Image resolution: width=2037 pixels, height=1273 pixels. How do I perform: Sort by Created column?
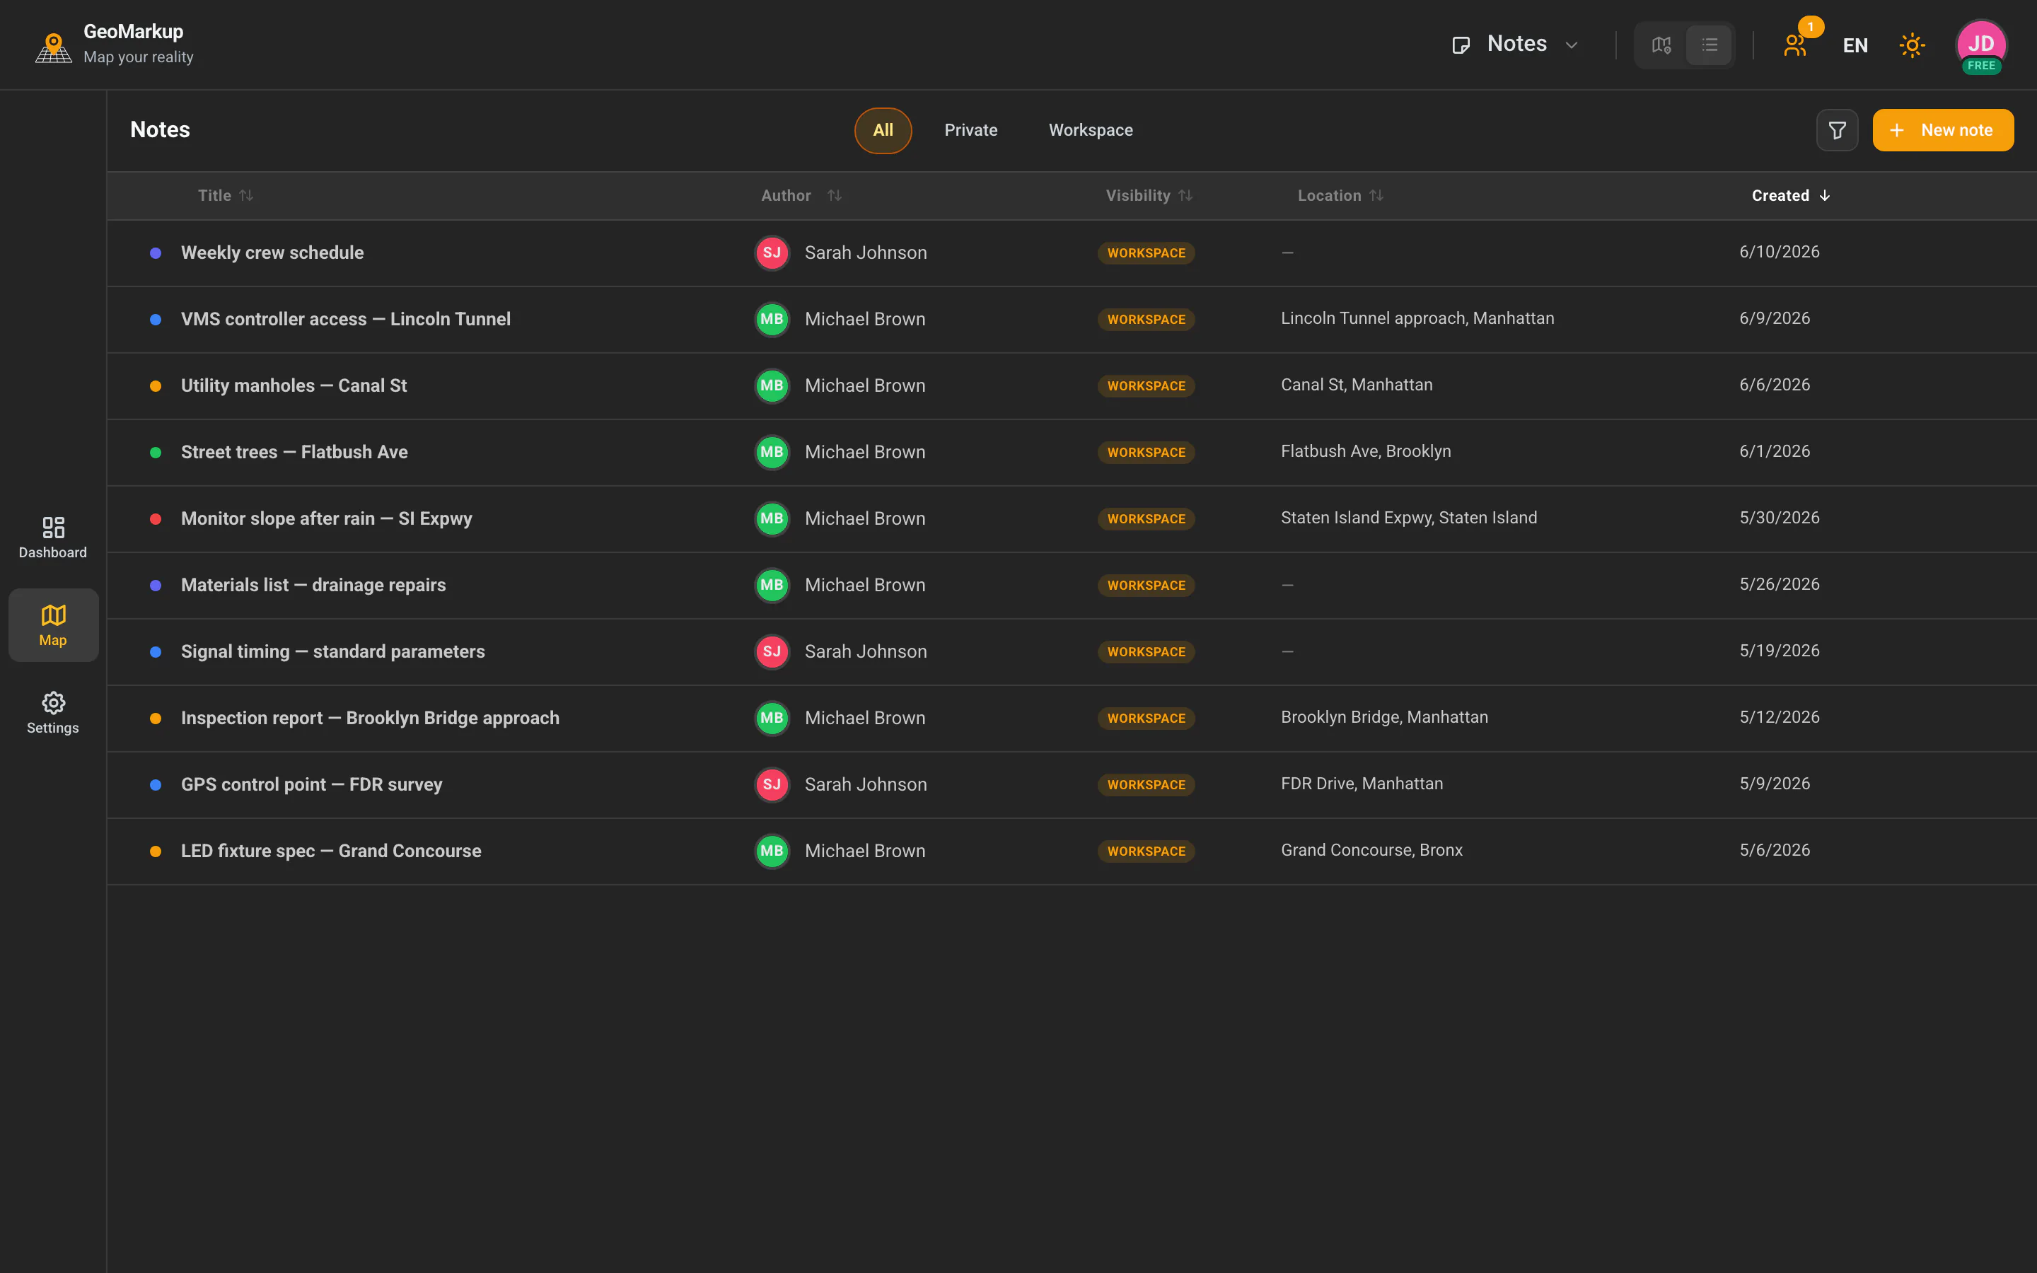click(1790, 195)
